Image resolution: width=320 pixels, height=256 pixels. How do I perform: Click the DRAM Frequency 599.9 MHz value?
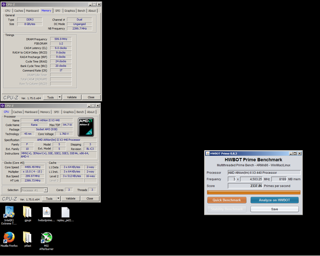(61, 39)
